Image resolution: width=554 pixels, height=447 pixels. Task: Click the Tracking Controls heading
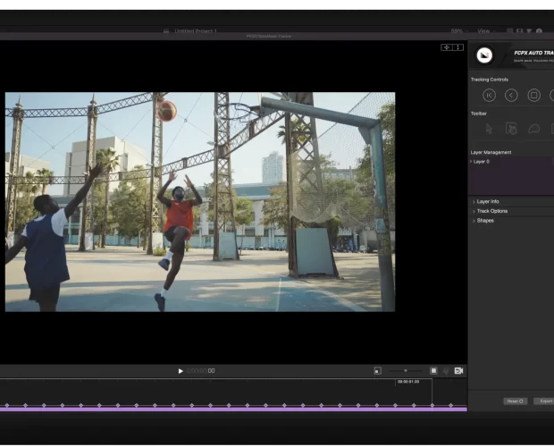tap(490, 80)
